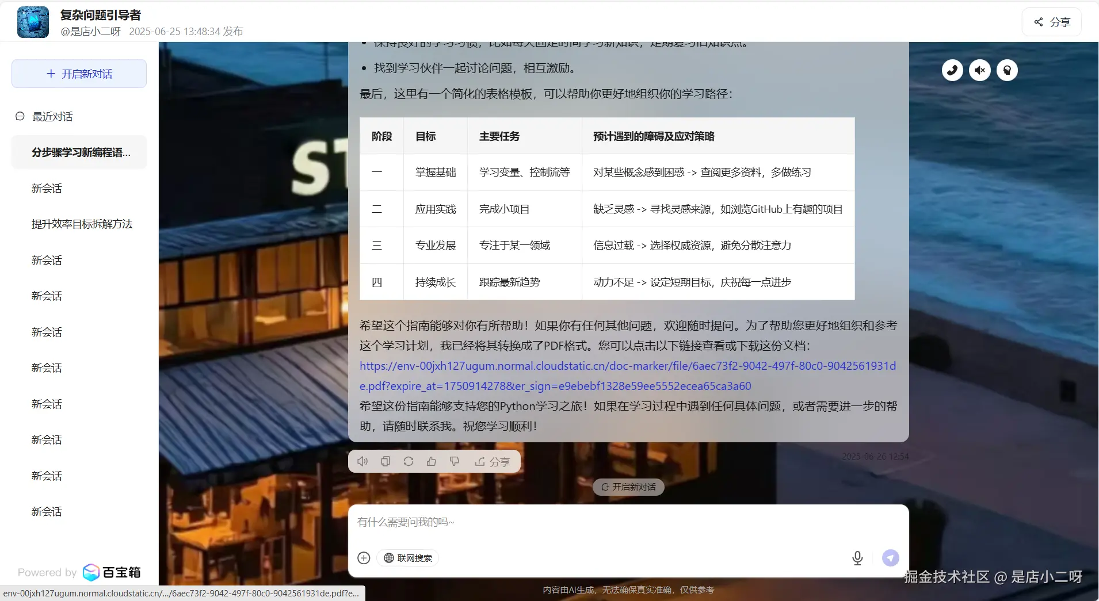Read the reply aloud with speaker icon
The image size is (1099, 601).
coord(362,461)
